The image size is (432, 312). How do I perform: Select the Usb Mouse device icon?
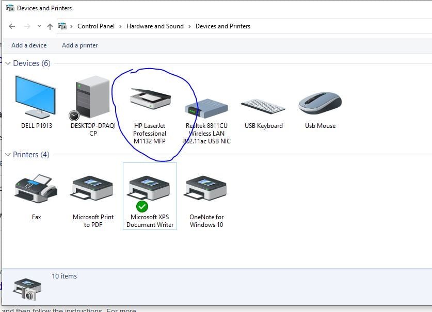tap(320, 103)
